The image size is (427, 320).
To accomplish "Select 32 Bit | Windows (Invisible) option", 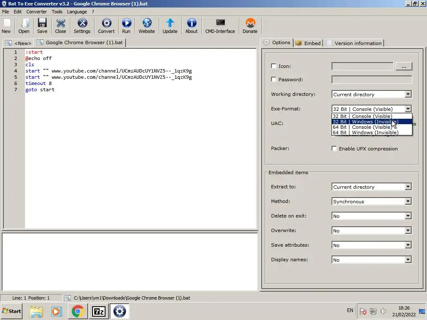I will [372, 122].
